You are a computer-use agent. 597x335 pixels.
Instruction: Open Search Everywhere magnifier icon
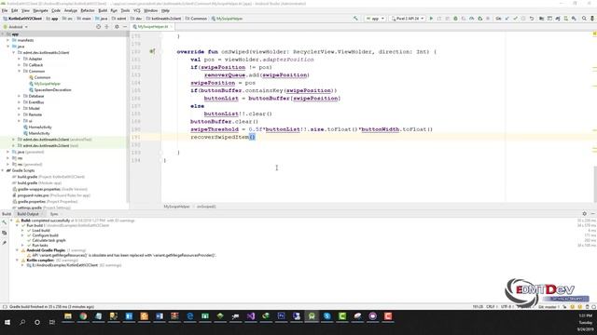(584, 19)
